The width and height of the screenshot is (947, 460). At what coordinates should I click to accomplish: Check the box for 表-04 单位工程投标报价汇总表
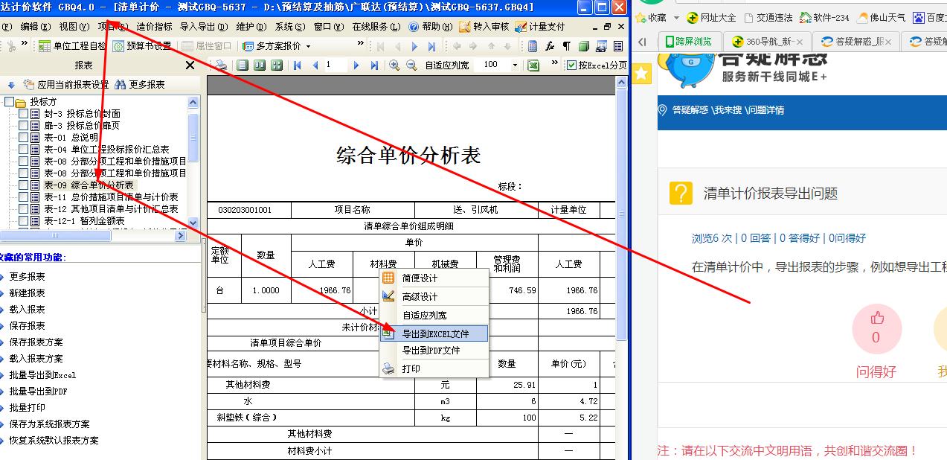tap(24, 150)
